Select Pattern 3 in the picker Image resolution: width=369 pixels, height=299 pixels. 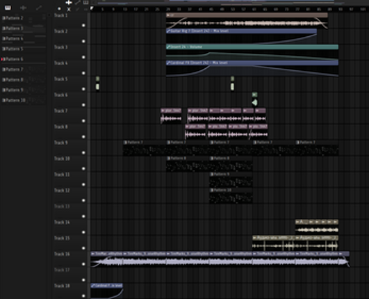tap(23, 29)
